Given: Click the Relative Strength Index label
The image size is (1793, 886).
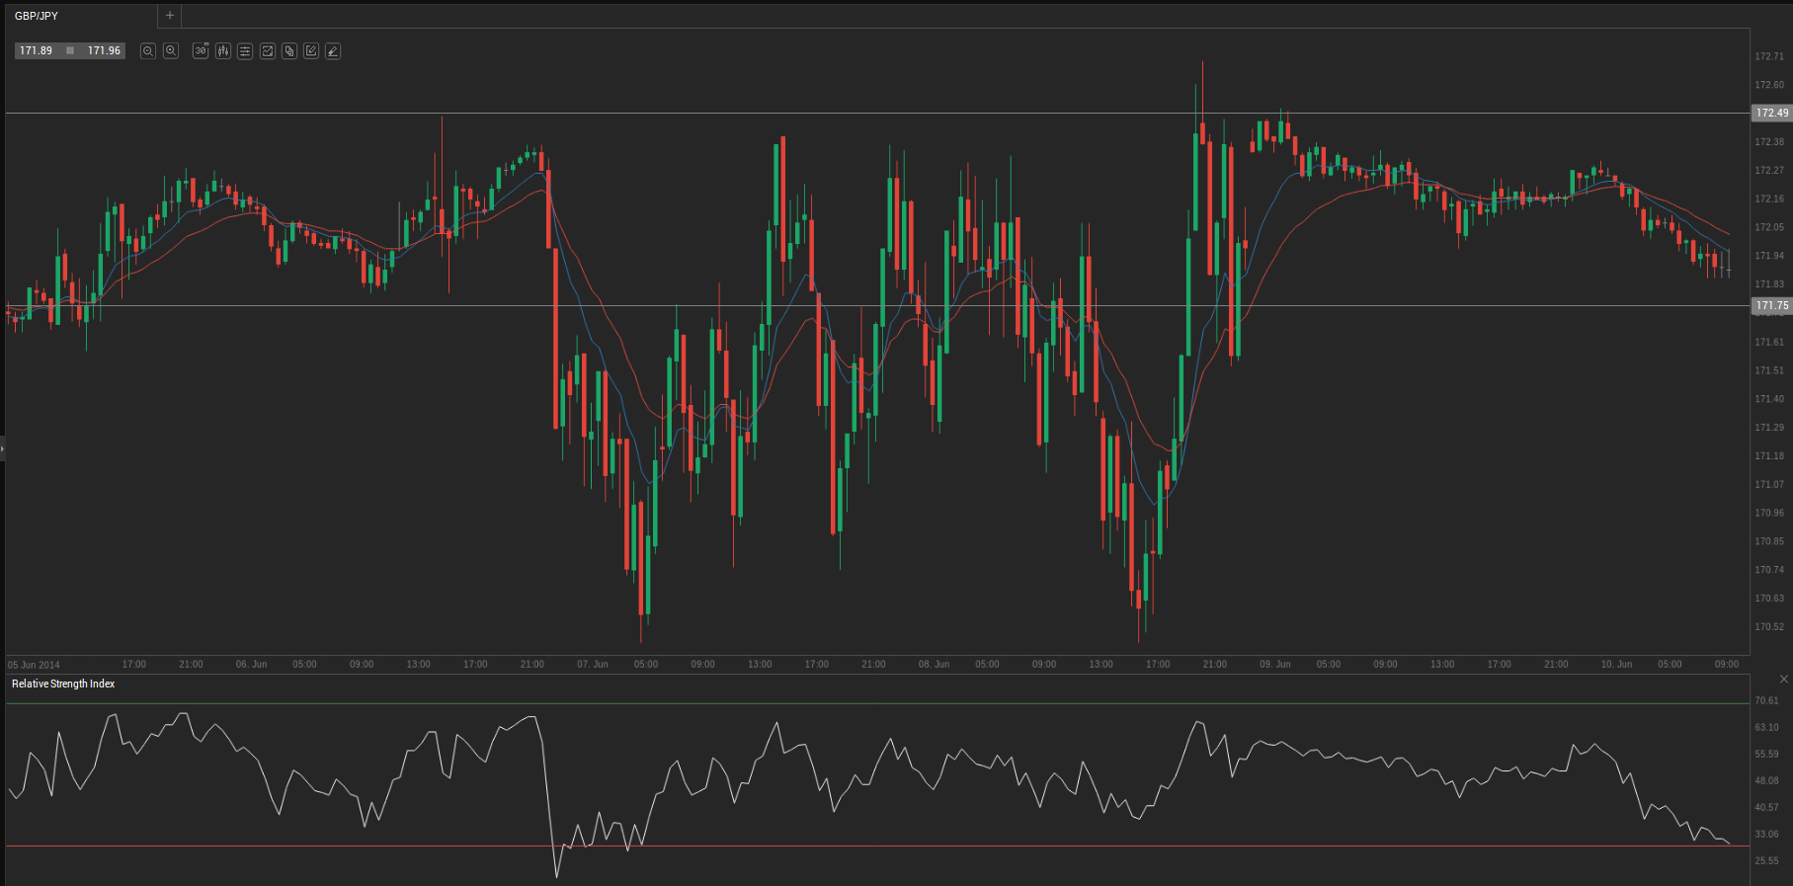Looking at the screenshot, I should (x=63, y=685).
